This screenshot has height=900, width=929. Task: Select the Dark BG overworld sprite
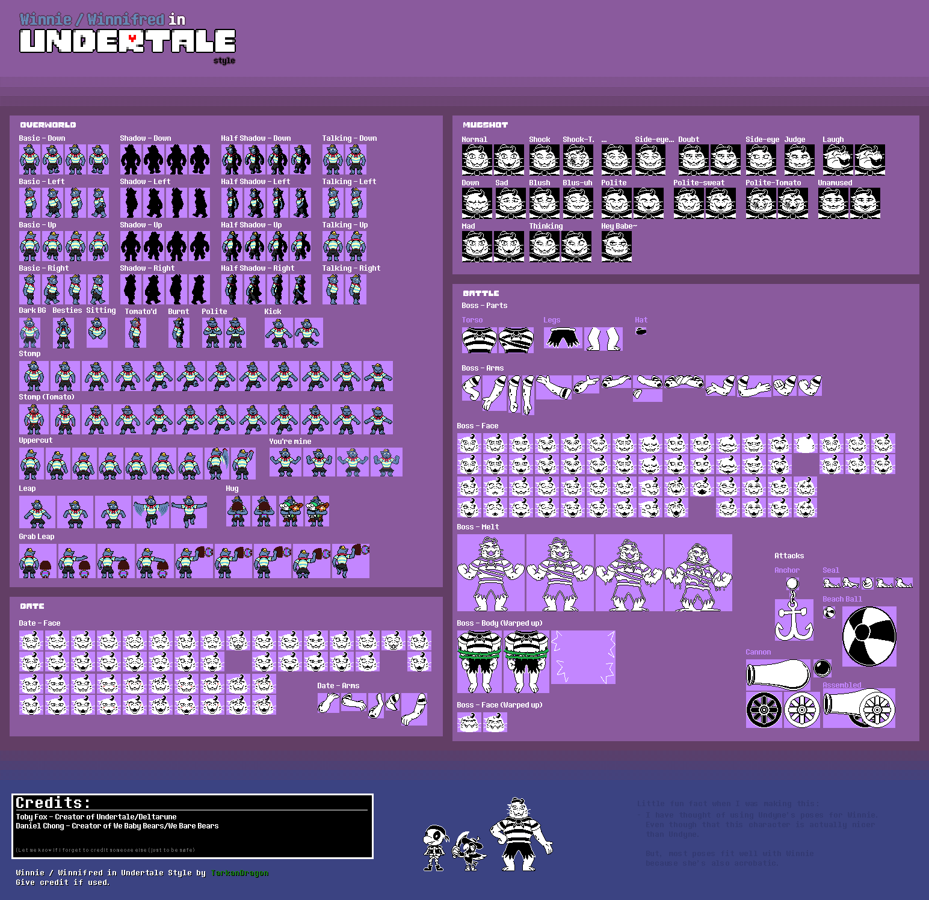[x=29, y=333]
